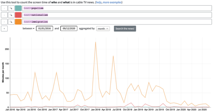Click the 100 y-axis tick label

(x=7, y=78)
